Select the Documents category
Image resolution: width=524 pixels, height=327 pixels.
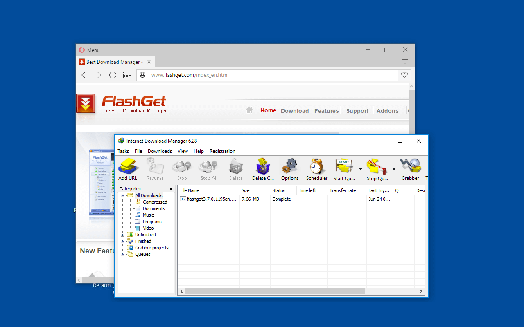154,208
